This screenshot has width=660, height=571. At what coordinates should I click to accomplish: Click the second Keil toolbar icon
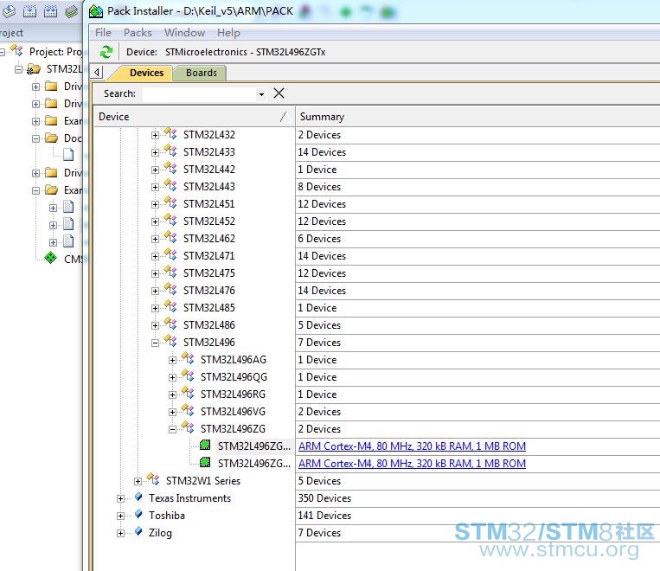click(29, 11)
